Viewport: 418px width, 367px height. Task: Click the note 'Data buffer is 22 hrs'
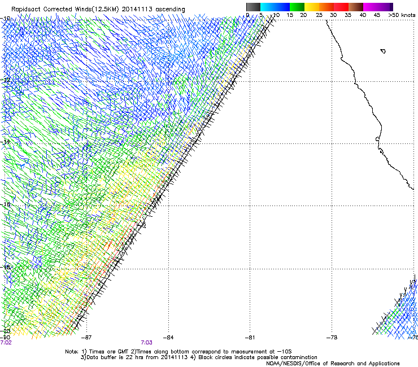coord(113,357)
